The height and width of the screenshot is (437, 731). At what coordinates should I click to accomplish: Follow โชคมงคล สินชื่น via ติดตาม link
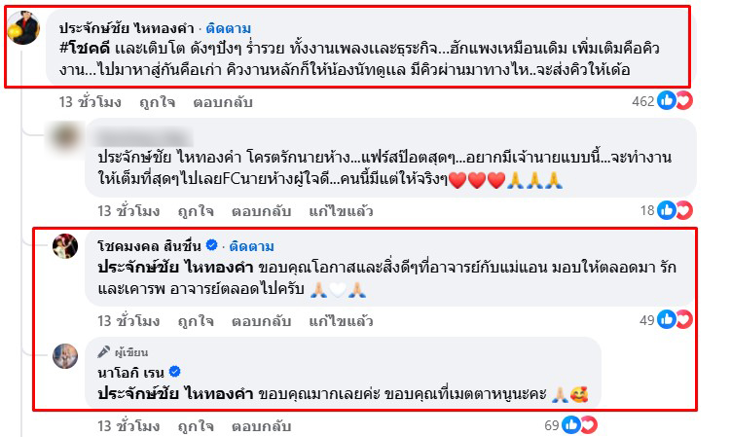click(x=251, y=246)
